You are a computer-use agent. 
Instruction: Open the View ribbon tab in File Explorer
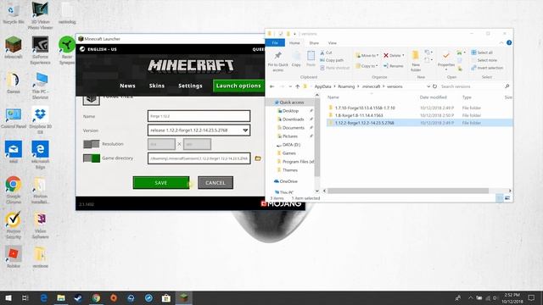(x=332, y=43)
